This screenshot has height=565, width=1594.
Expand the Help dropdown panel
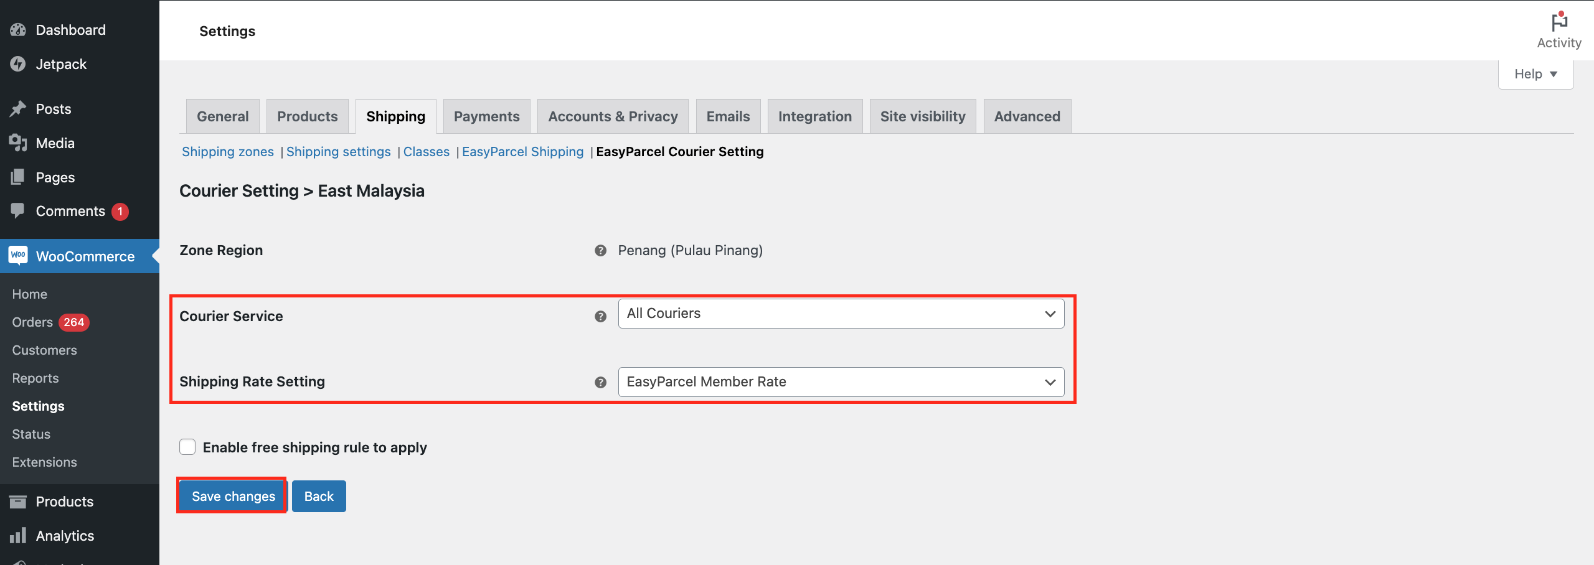coord(1535,74)
